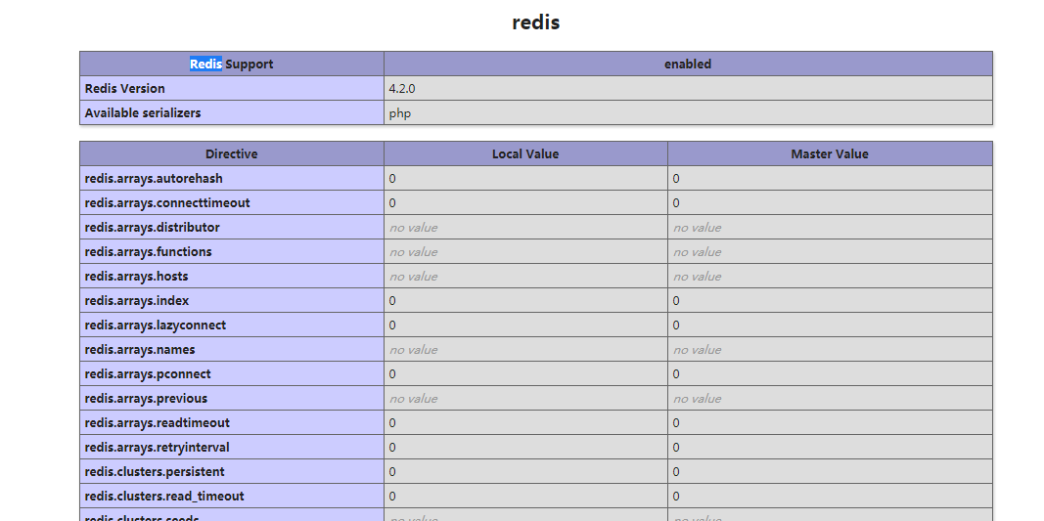Click master "no value" of redis.arrays.distributor
Screen dimensions: 1044x521
coord(697,228)
